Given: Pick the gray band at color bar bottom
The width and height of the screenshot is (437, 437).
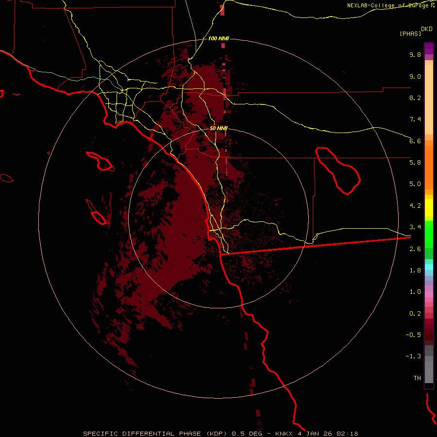Looking at the screenshot, I should coord(429,372).
